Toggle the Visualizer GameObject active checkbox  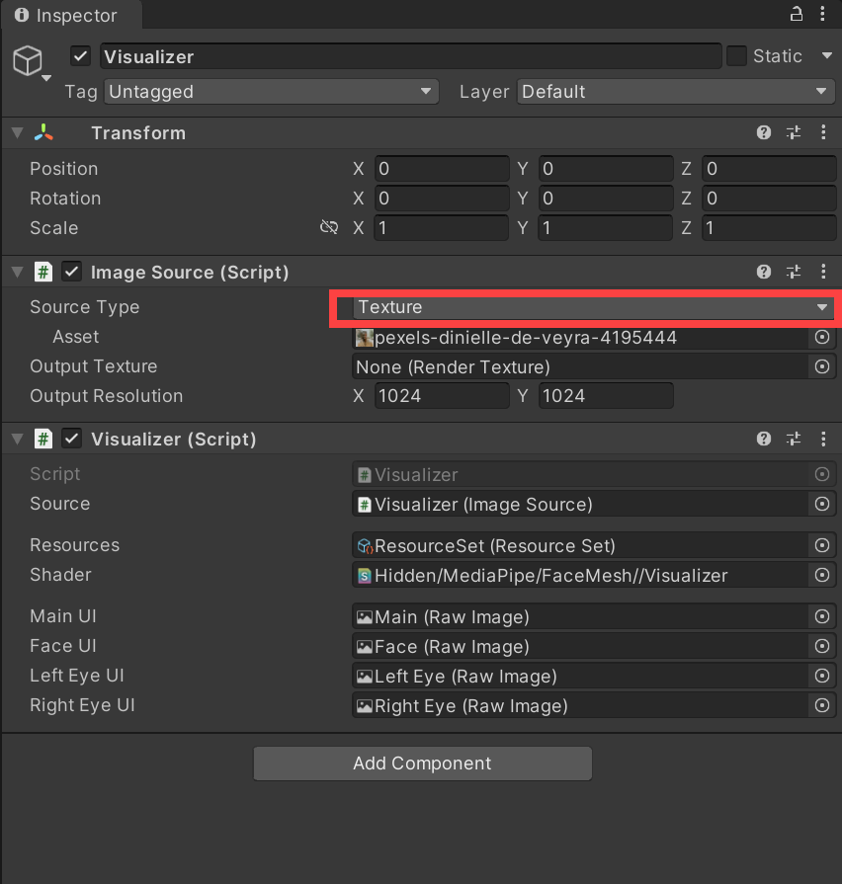tap(80, 56)
